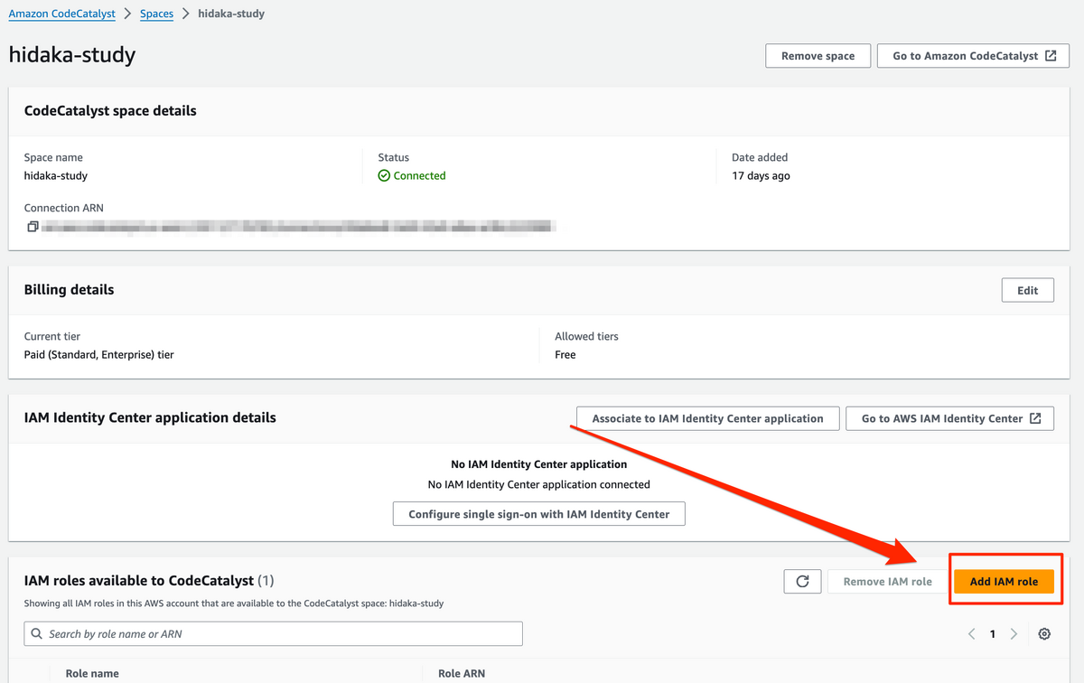The width and height of the screenshot is (1084, 683).
Task: Click the Allowed tiers value Free
Action: click(x=565, y=355)
